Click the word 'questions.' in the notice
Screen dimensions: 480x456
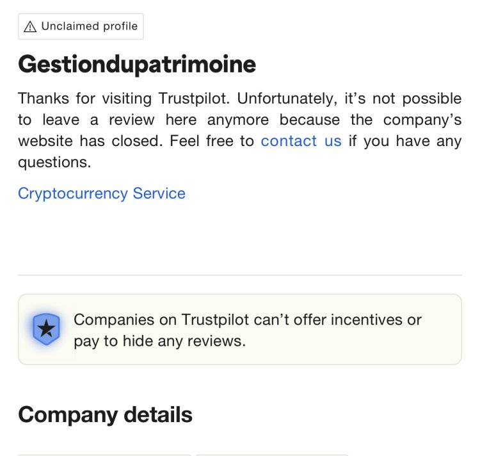pyautogui.click(x=54, y=162)
